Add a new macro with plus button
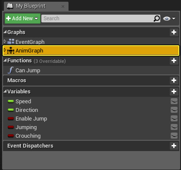 coord(174,80)
